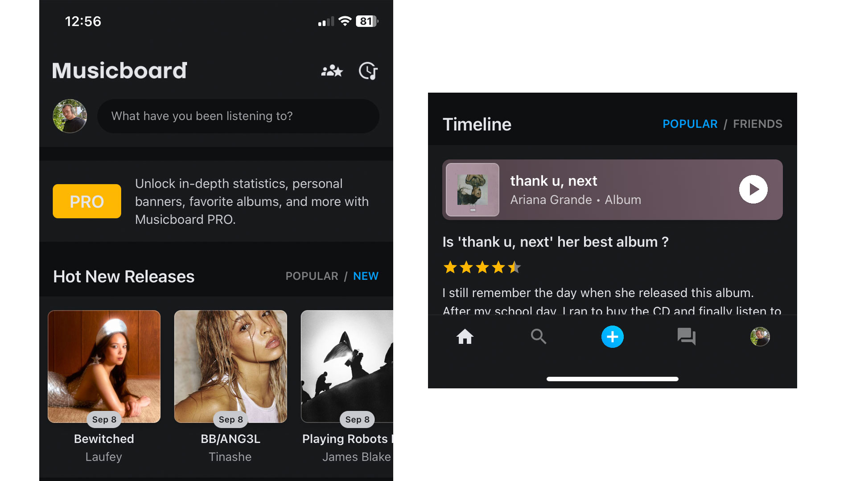The width and height of the screenshot is (856, 481).
Task: Tap the home icon in bottom nav
Action: point(465,337)
